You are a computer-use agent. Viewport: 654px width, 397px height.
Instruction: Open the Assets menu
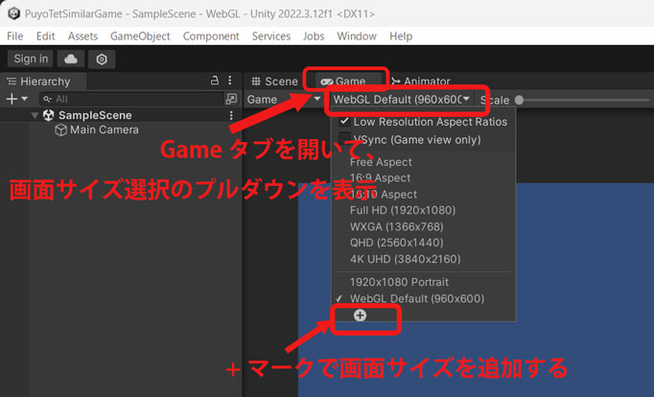point(82,36)
